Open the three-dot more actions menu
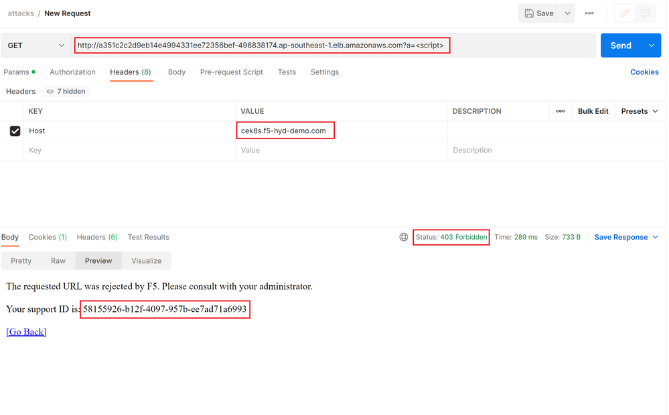 (x=589, y=13)
